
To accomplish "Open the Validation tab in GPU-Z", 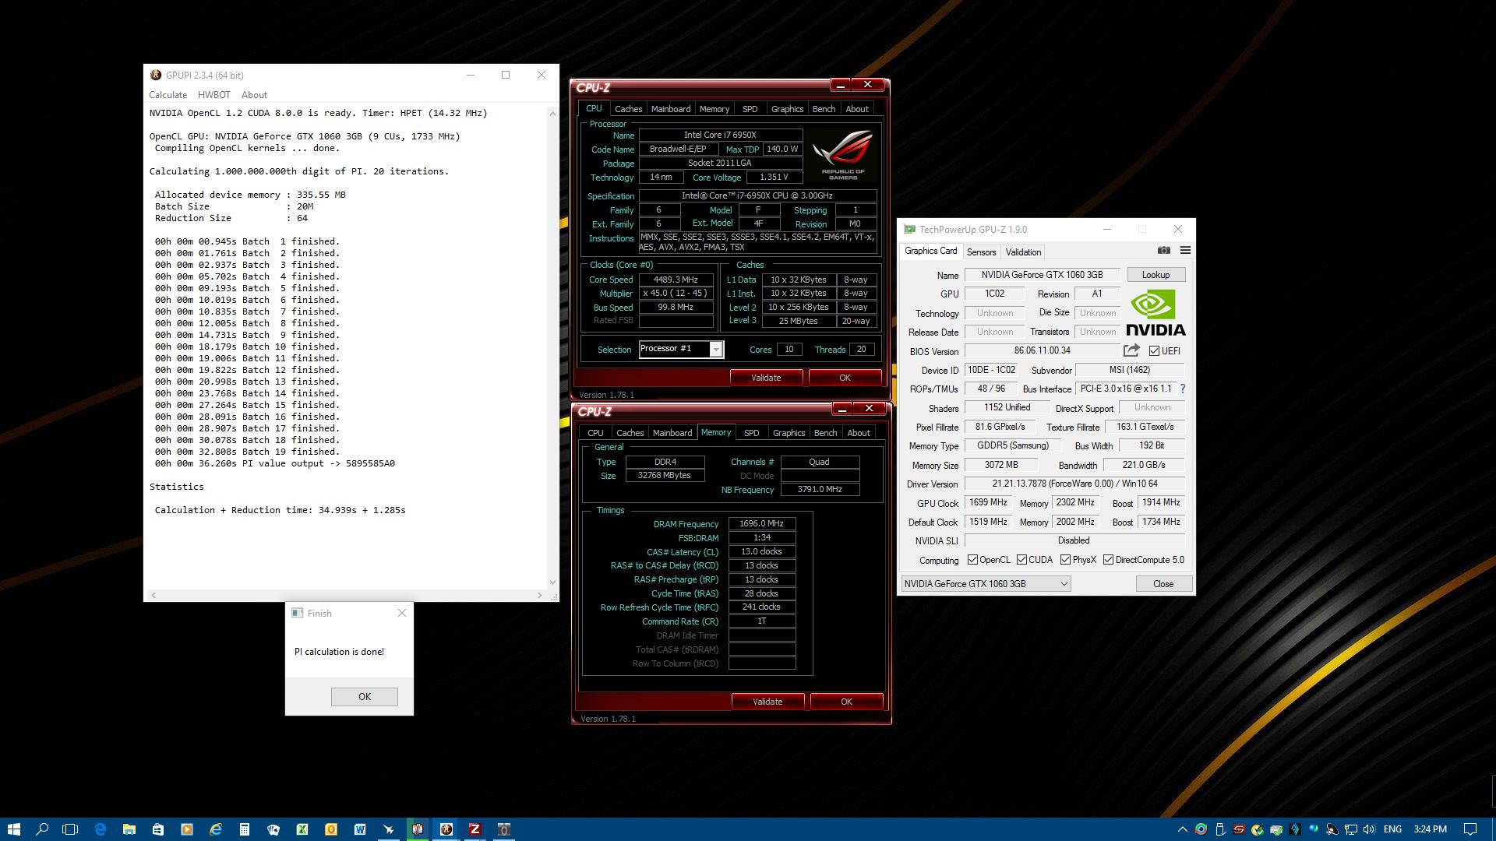I will (x=1023, y=252).
